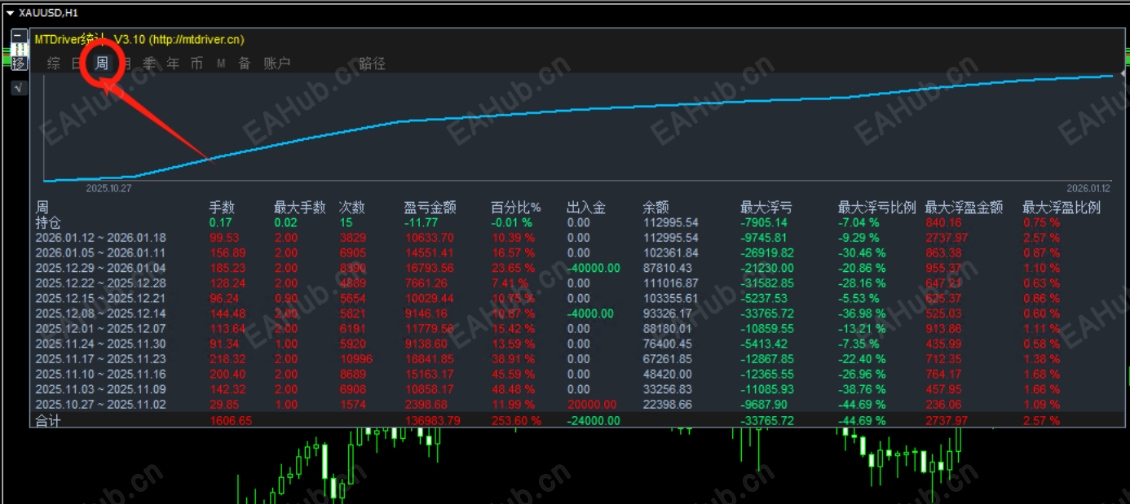1130x504 pixels.
Task: Click the 最大浮亏比例 column header
Action: click(876, 208)
